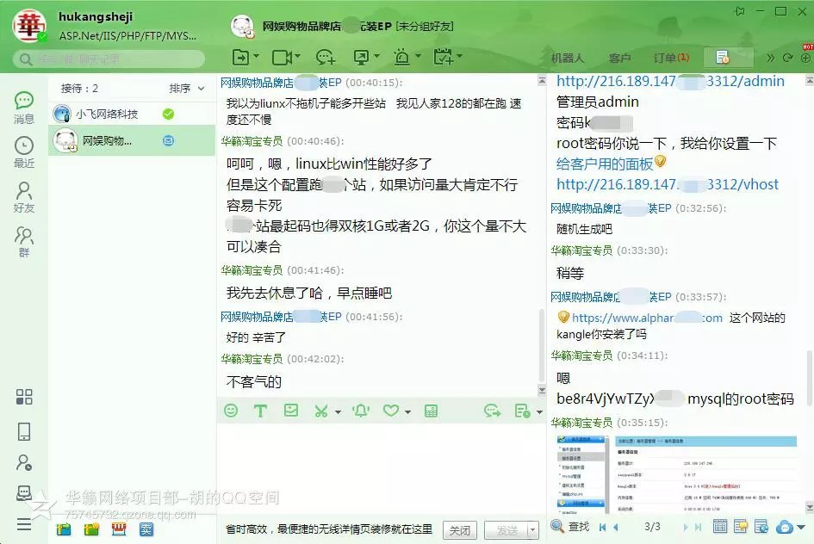814x544 pixels.
Task: Expand the heart icon dropdown arrow
Action: coord(407,412)
